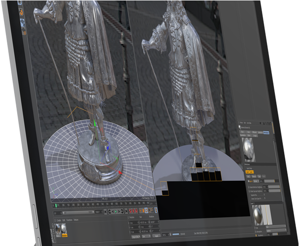This screenshot has width=299, height=246.
Task: Click the Add... reflectance layer button
Action: click(248, 176)
